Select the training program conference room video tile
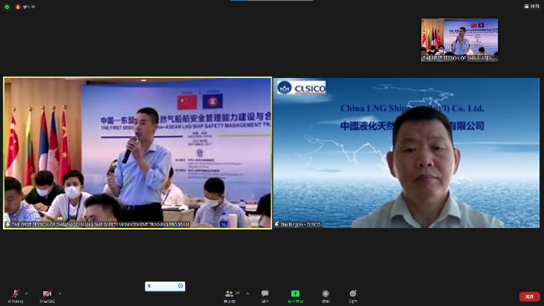The image size is (544, 306). [x=137, y=153]
